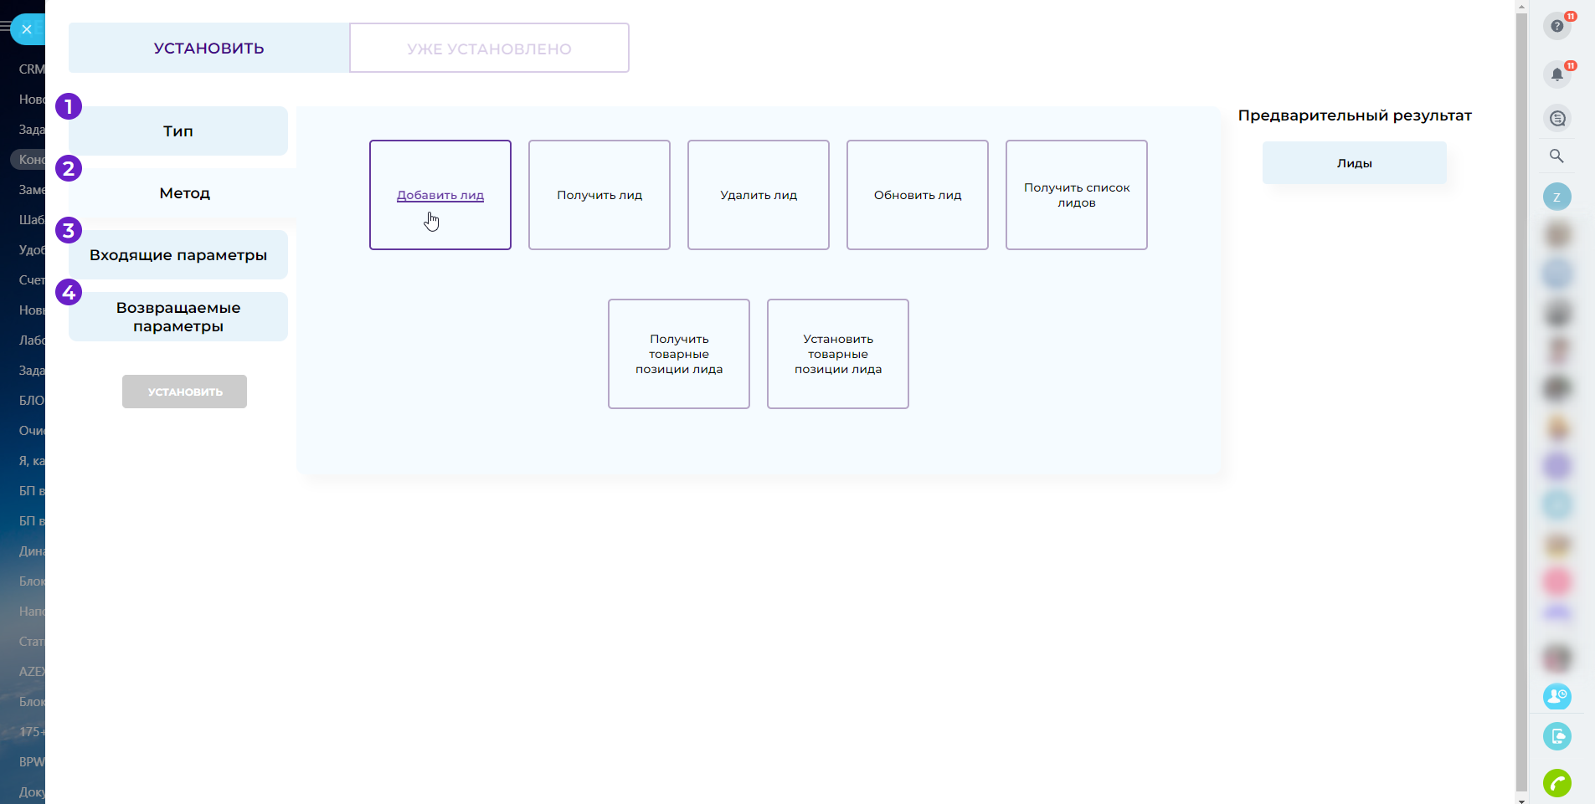The width and height of the screenshot is (1595, 804).
Task: Click the vertical scrollbar thumb
Action: 1522,400
